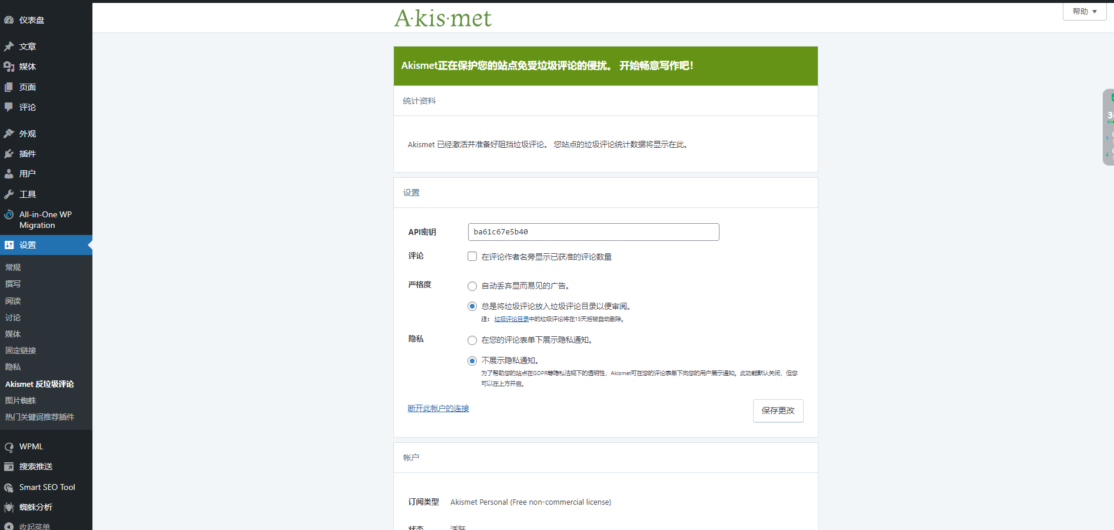Screen dimensions: 1114x530
Task: Click the Akismet logo at top
Action: point(443,18)
